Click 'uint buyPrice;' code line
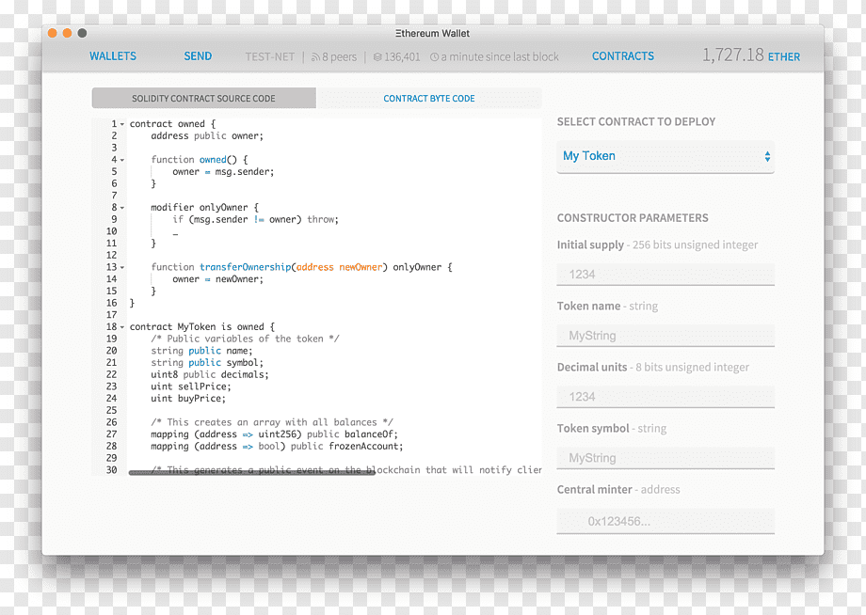This screenshot has height=615, width=866. [x=188, y=398]
